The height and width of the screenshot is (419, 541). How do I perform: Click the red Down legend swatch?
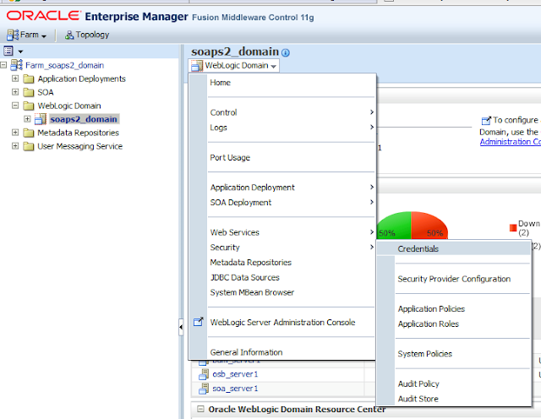tap(513, 227)
